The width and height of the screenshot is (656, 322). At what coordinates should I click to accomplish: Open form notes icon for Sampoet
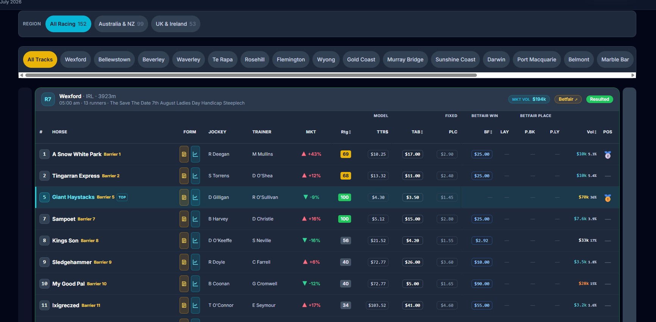[x=184, y=219]
